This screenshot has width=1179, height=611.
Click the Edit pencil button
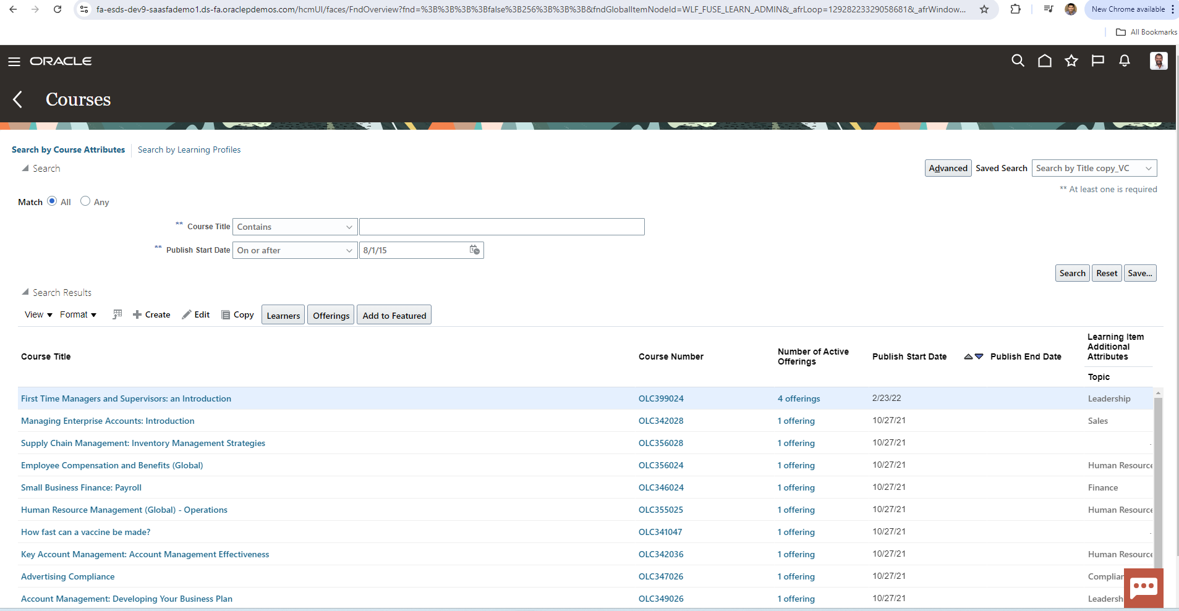196,314
